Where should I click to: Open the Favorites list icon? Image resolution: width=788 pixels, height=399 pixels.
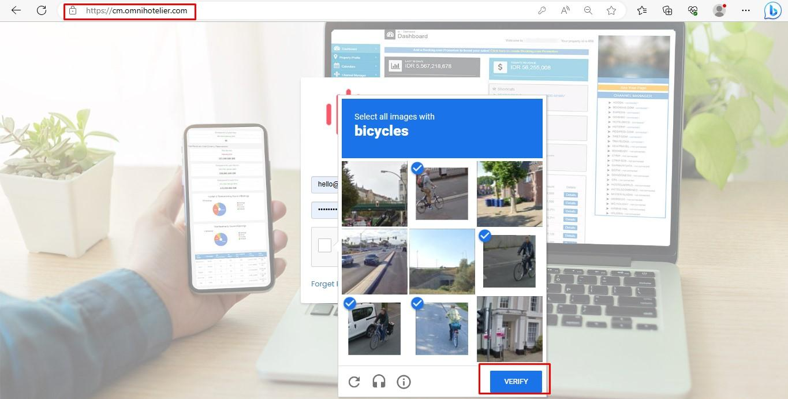[642, 10]
